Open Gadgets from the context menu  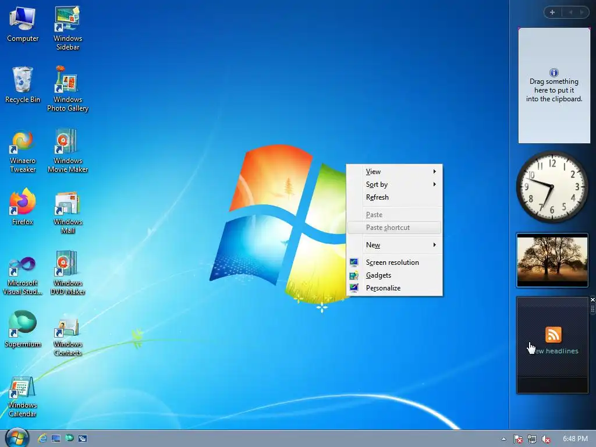[x=395, y=275]
